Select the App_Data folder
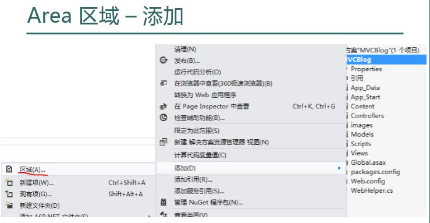This screenshot has height=223, width=430. click(365, 88)
